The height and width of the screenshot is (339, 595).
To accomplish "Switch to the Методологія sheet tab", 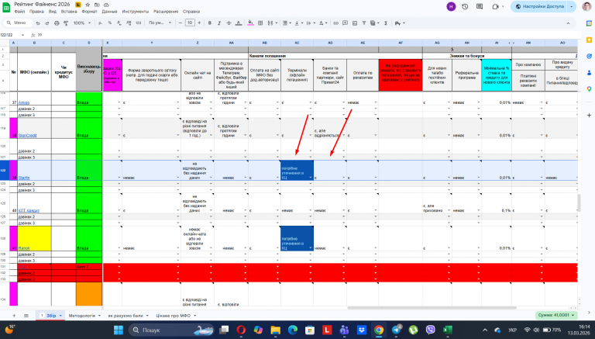I will pos(82,316).
